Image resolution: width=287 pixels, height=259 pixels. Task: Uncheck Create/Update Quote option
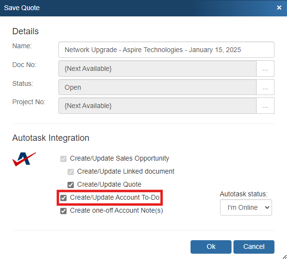point(70,185)
